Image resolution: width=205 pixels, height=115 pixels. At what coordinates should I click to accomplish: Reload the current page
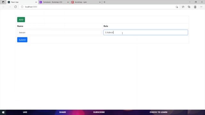click(x=15, y=7)
